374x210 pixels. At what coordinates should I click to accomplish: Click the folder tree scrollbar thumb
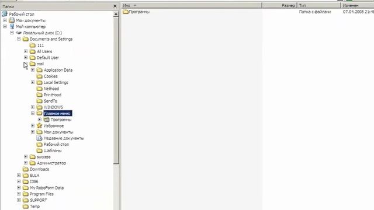coord(116,90)
